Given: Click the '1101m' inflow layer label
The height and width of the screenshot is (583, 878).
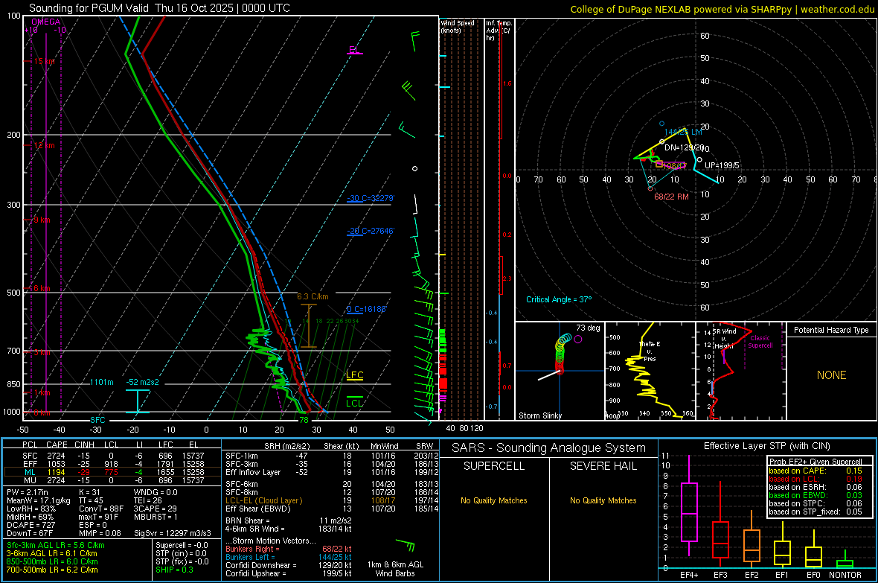Looking at the screenshot, I should click(101, 382).
